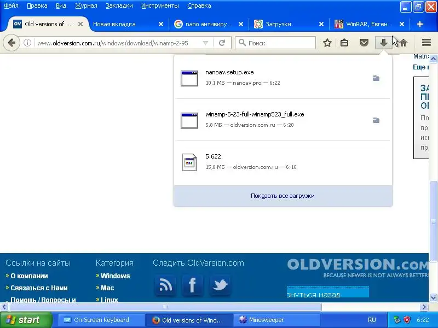Reload the current page

coord(222,43)
